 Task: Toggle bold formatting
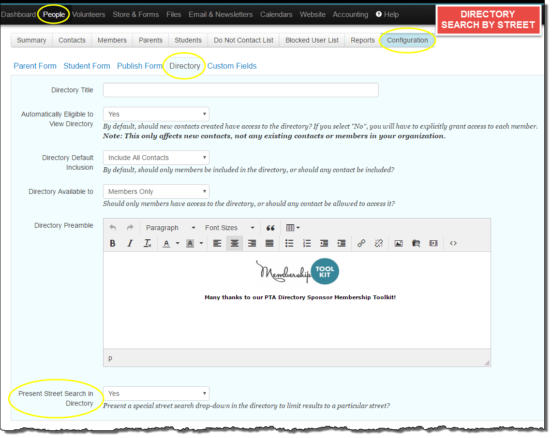pyautogui.click(x=113, y=243)
